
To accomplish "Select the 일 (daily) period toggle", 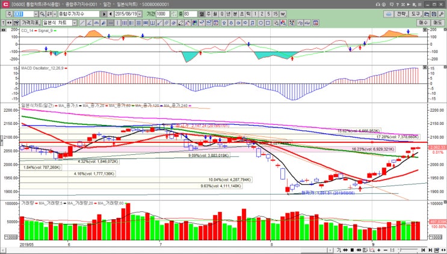I will click(x=202, y=14).
